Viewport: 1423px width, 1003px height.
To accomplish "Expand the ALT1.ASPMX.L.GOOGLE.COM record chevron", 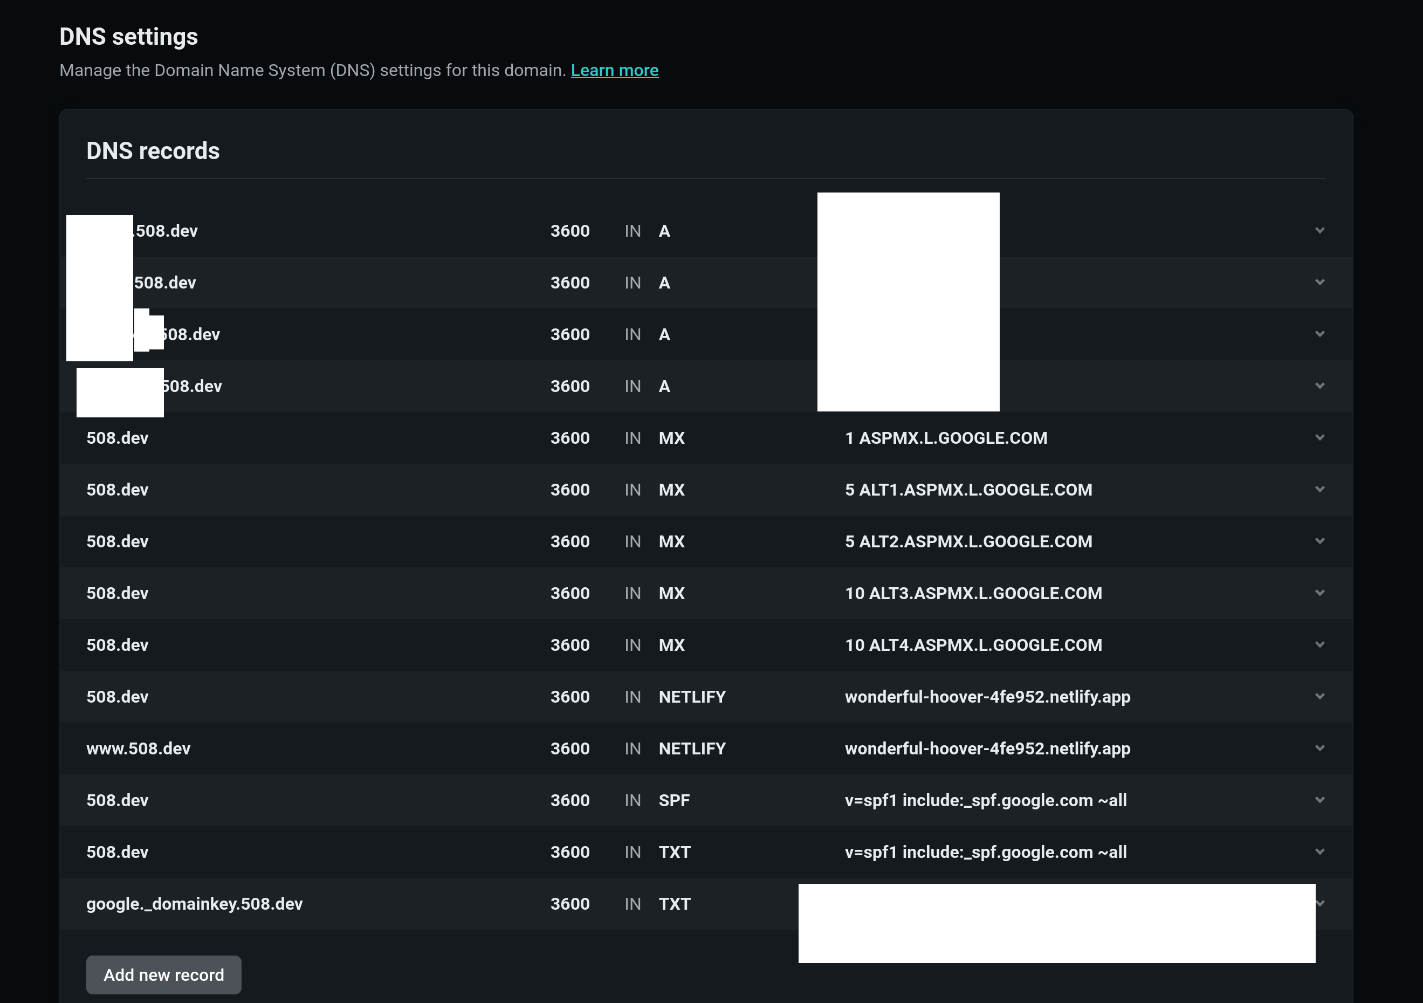I will tap(1320, 489).
